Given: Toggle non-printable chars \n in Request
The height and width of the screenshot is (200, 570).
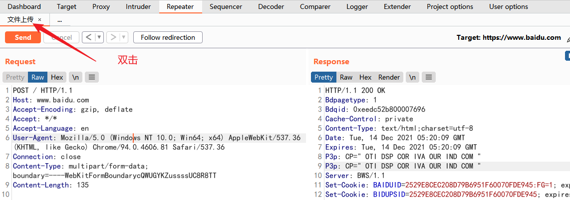Looking at the screenshot, I should click(75, 77).
